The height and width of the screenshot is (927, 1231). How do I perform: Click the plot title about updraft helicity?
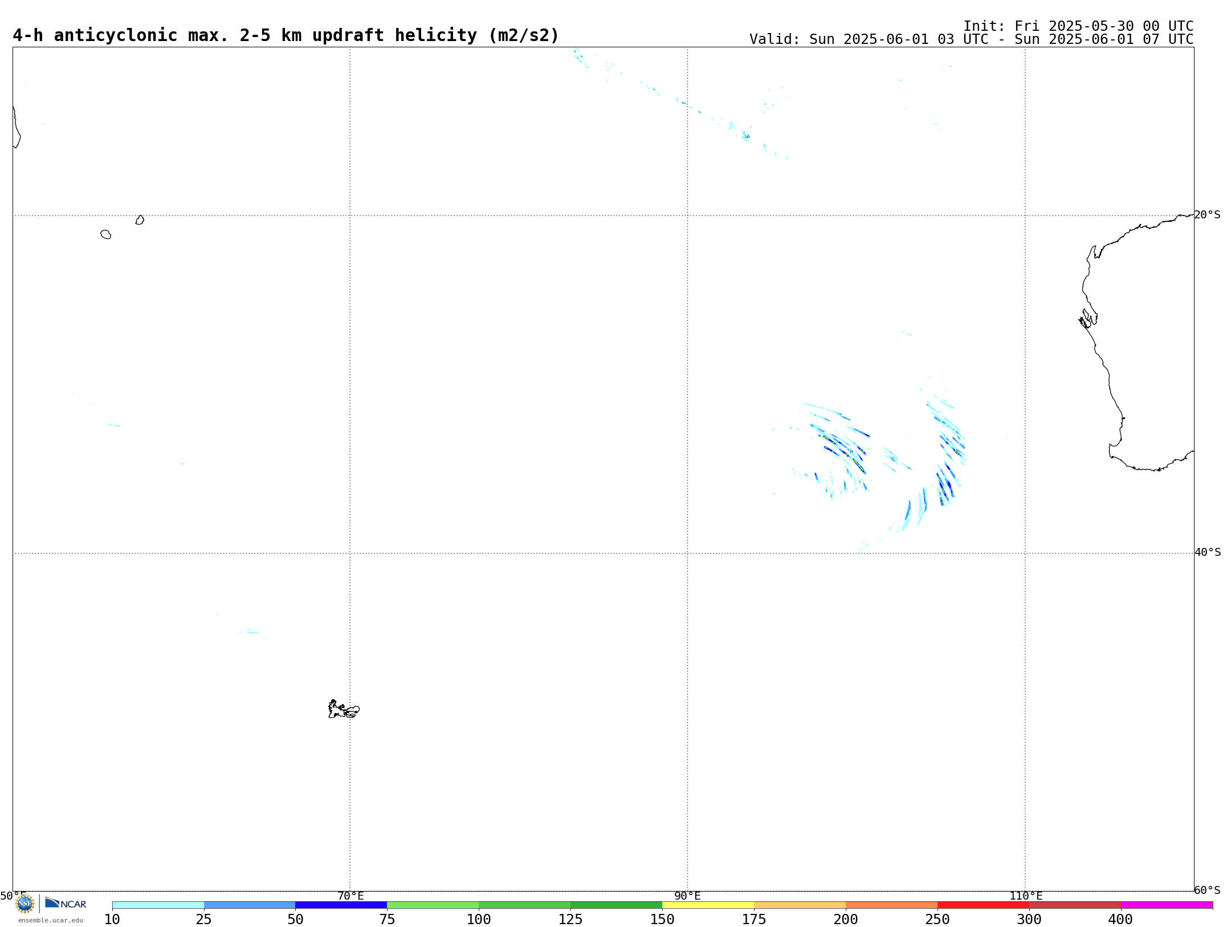pos(286,35)
